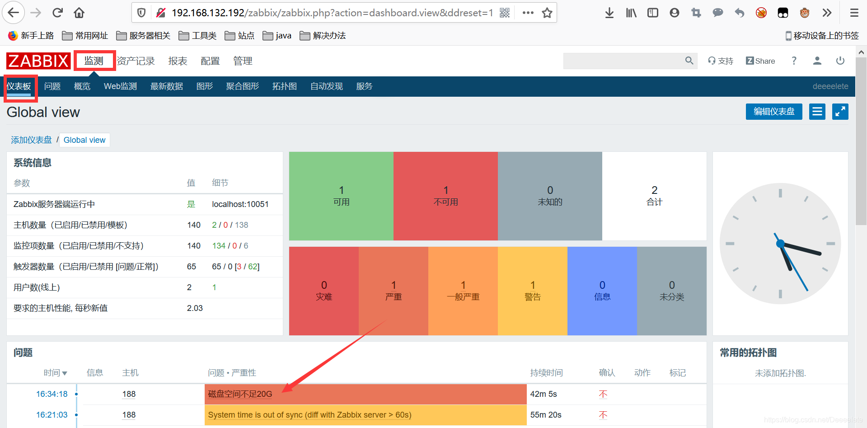Focus the Zabbix search input field

click(623, 61)
